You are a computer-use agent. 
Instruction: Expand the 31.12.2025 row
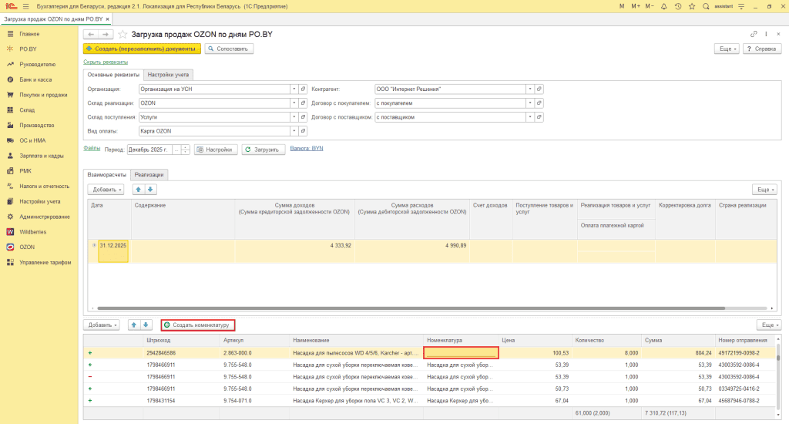click(94, 245)
